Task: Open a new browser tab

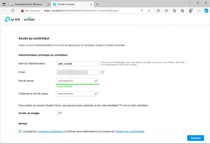Action: (97, 4)
